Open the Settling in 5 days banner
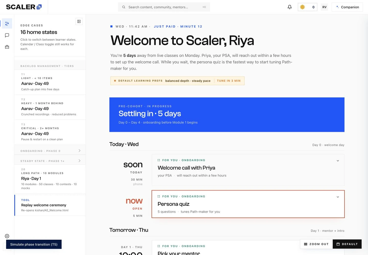Screen dimensions: 368x255 tap(227, 115)
